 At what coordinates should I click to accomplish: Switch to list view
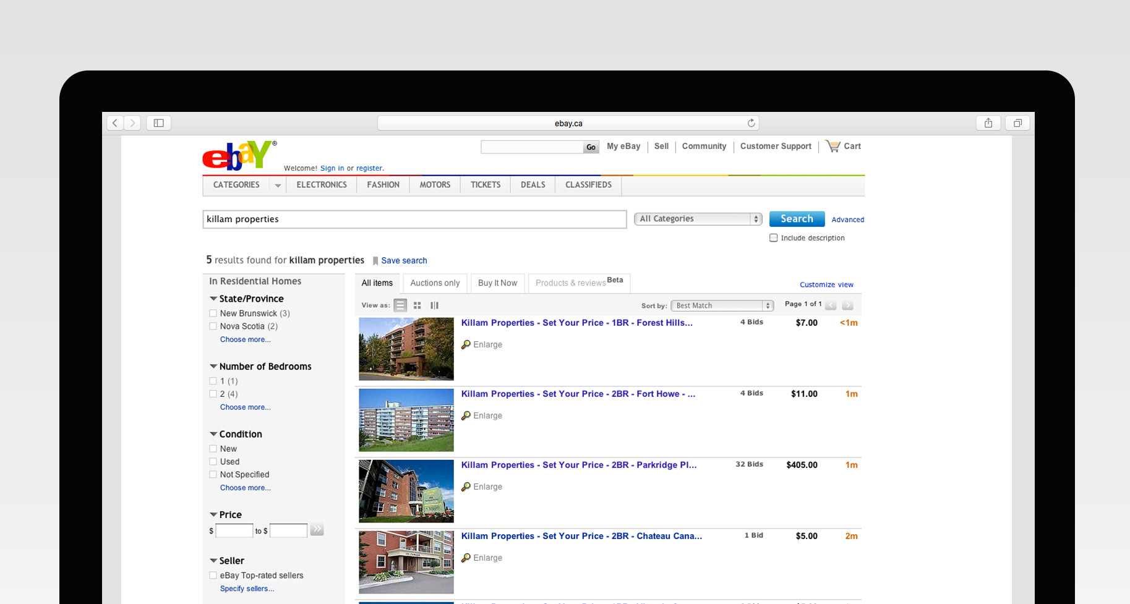pyautogui.click(x=401, y=305)
